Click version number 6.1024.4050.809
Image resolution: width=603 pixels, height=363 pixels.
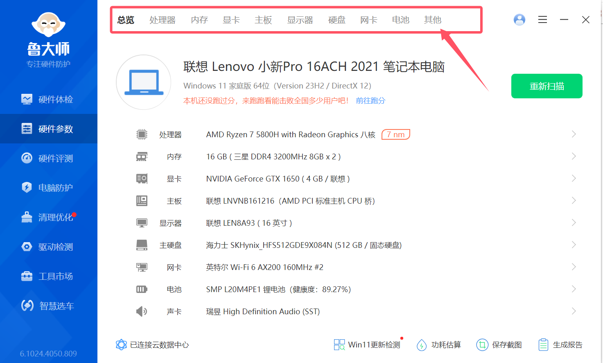click(48, 354)
